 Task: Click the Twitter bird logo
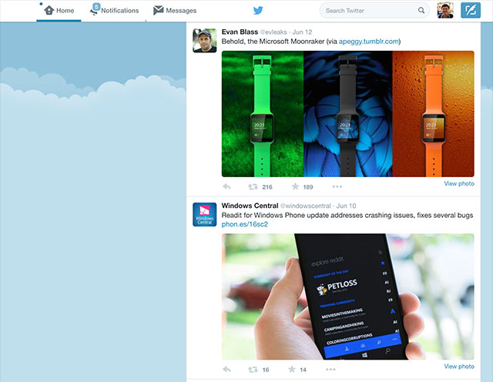258,10
